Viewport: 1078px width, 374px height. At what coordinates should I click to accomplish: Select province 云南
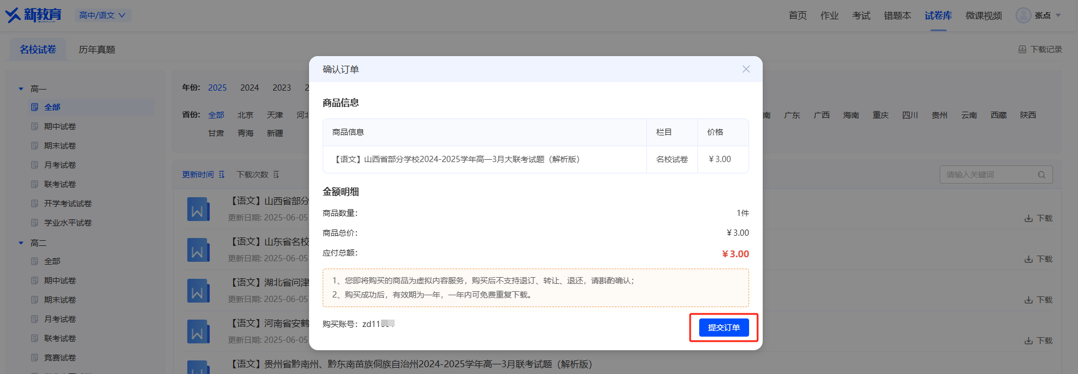[x=969, y=115]
